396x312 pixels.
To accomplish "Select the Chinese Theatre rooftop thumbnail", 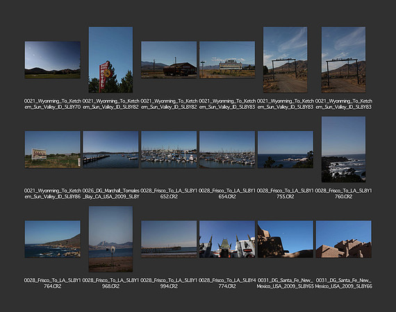I will [227, 239].
